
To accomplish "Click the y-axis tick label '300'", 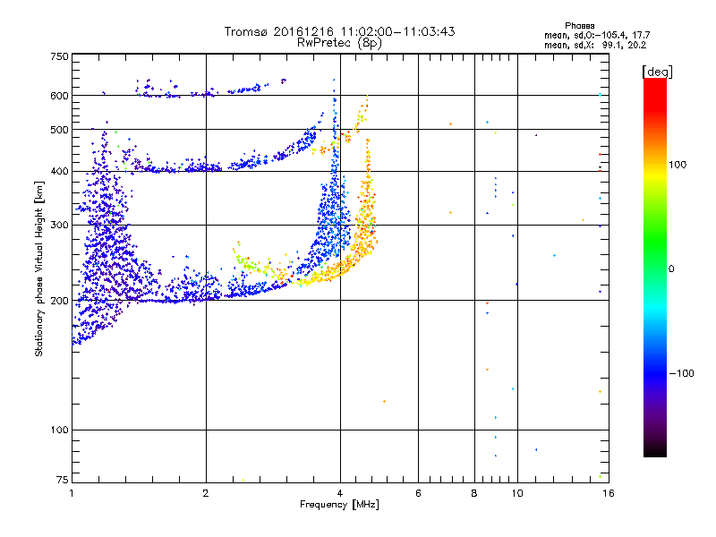I will (59, 225).
